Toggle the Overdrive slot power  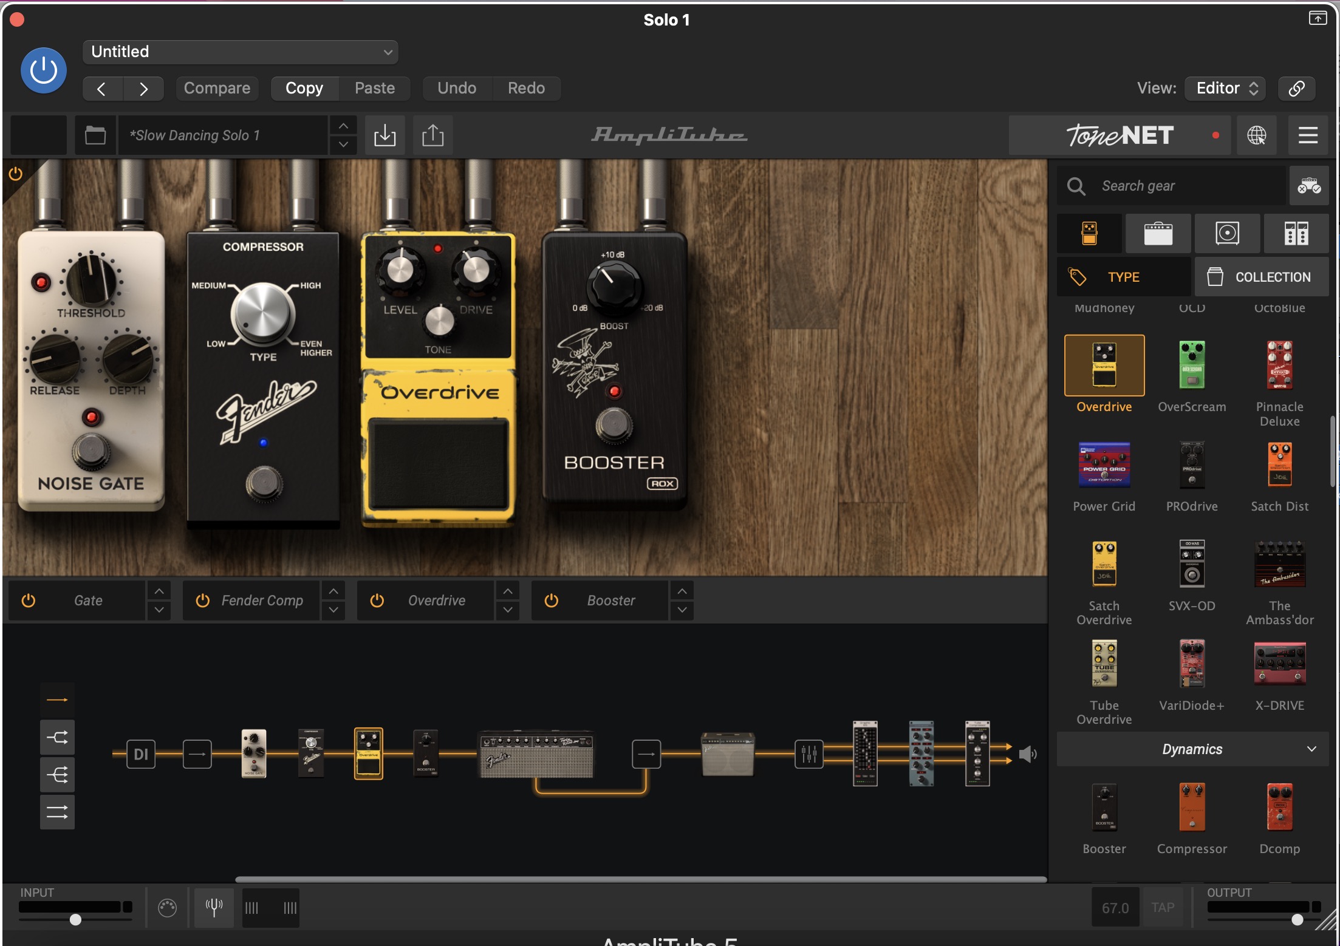pyautogui.click(x=377, y=601)
